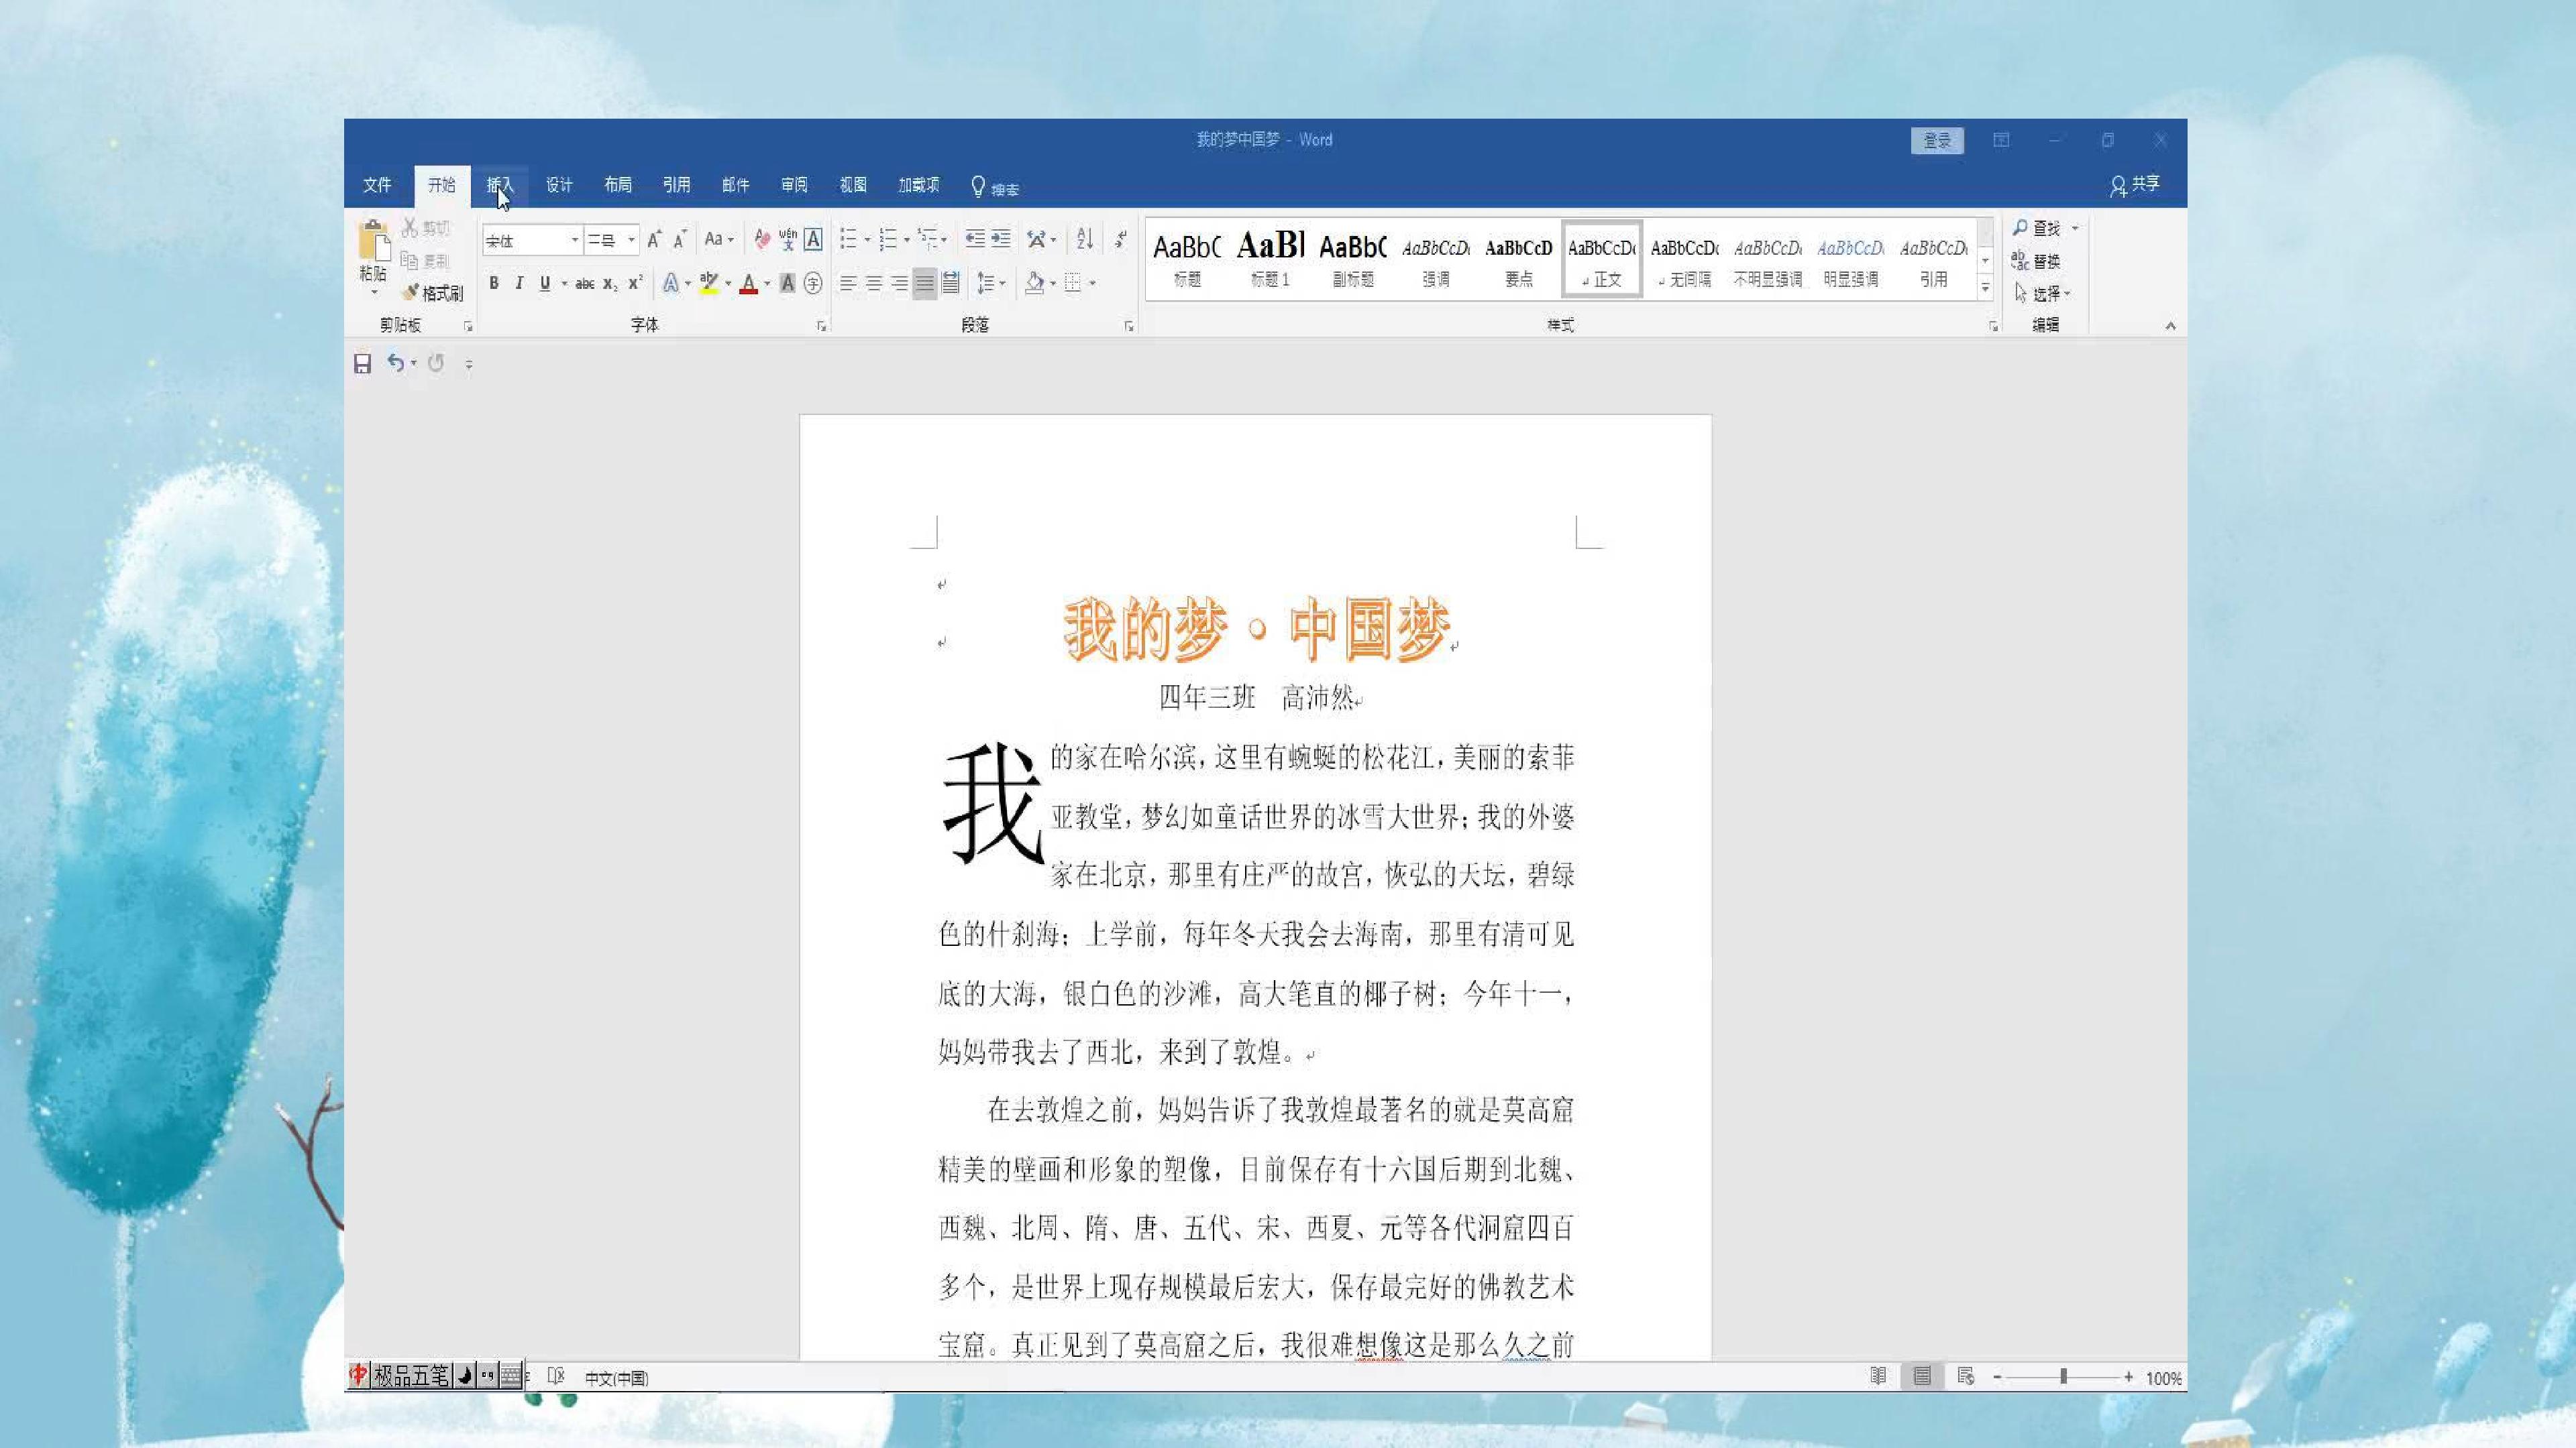The width and height of the screenshot is (2576, 1448).
Task: Open the 插入 ribbon tab
Action: pyautogui.click(x=500, y=185)
